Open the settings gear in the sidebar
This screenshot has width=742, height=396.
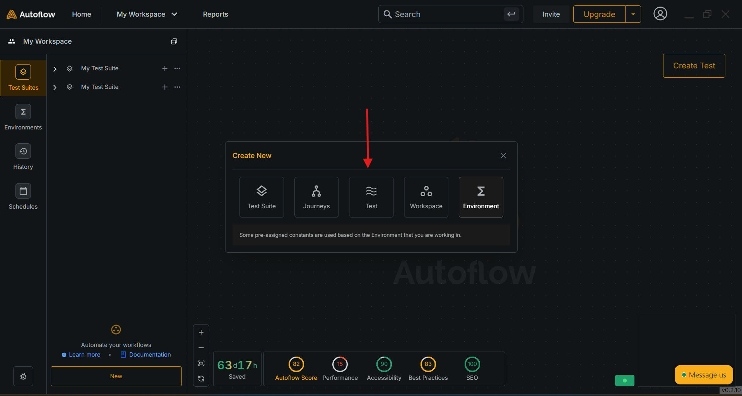(23, 376)
